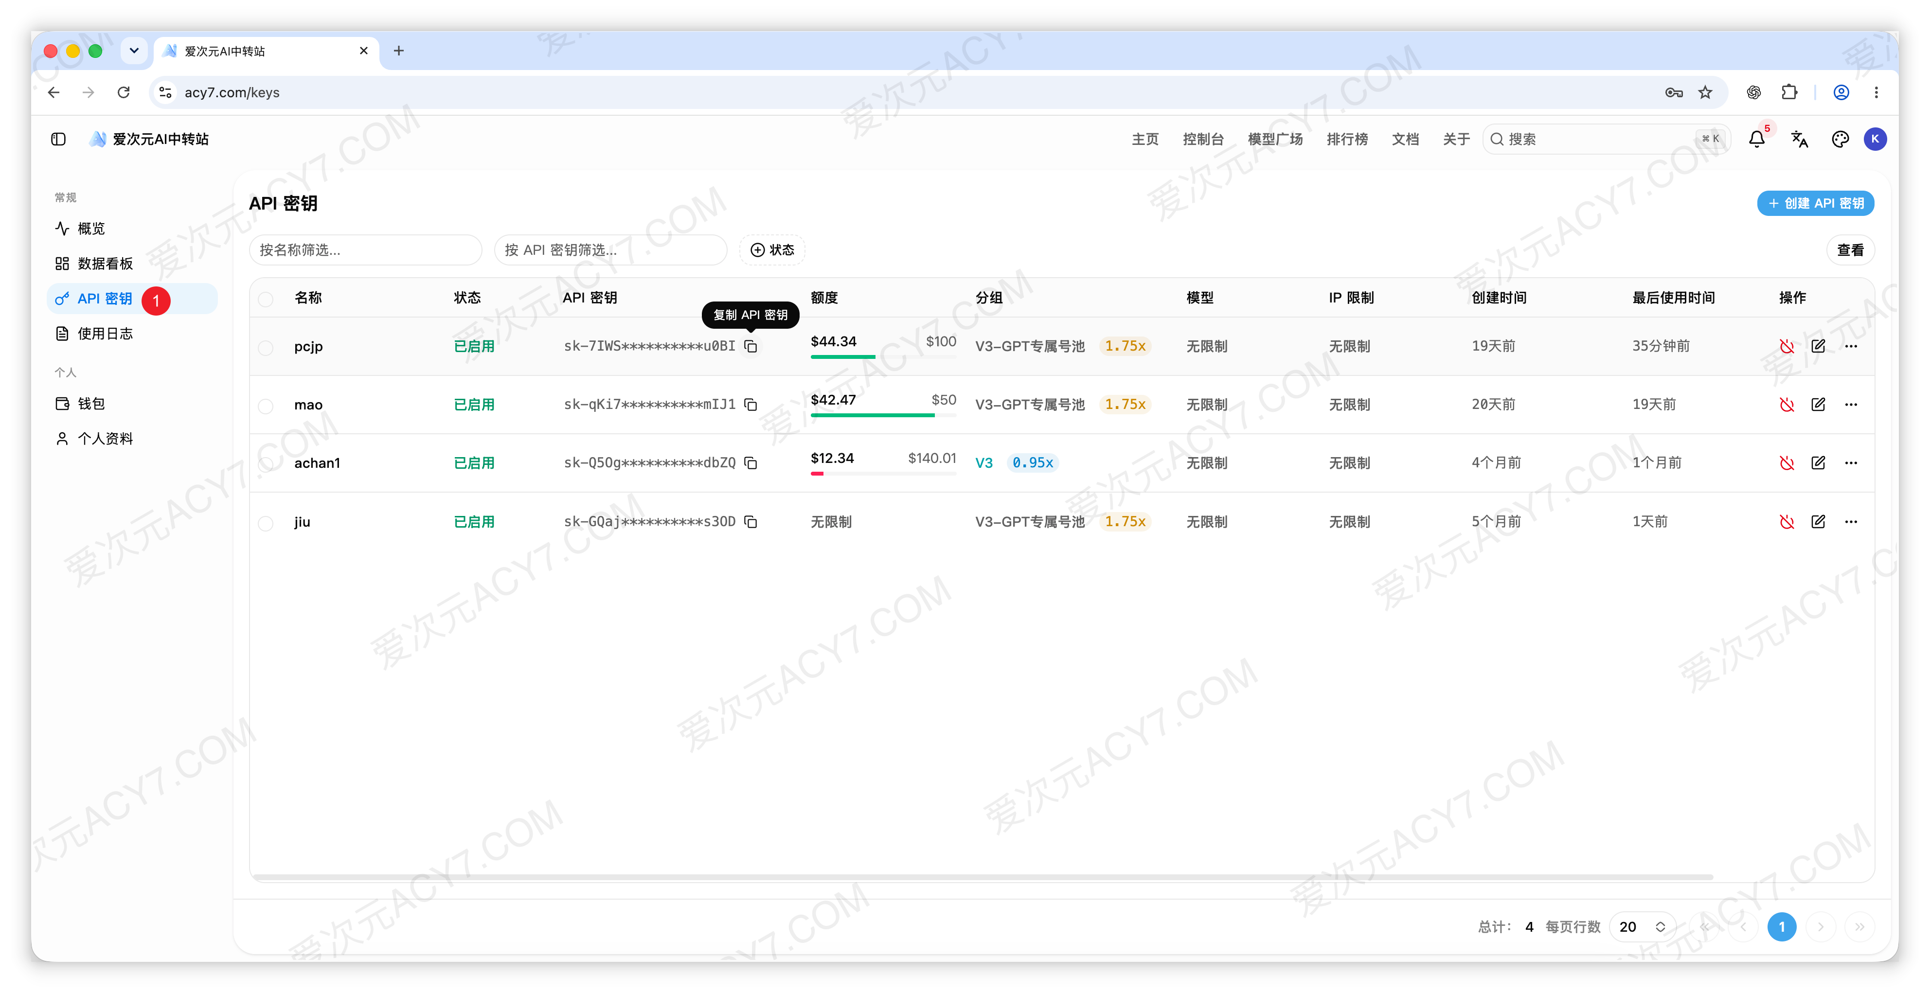The image size is (1930, 993).
Task: Go to 主页 in the top navigation
Action: click(x=1145, y=139)
